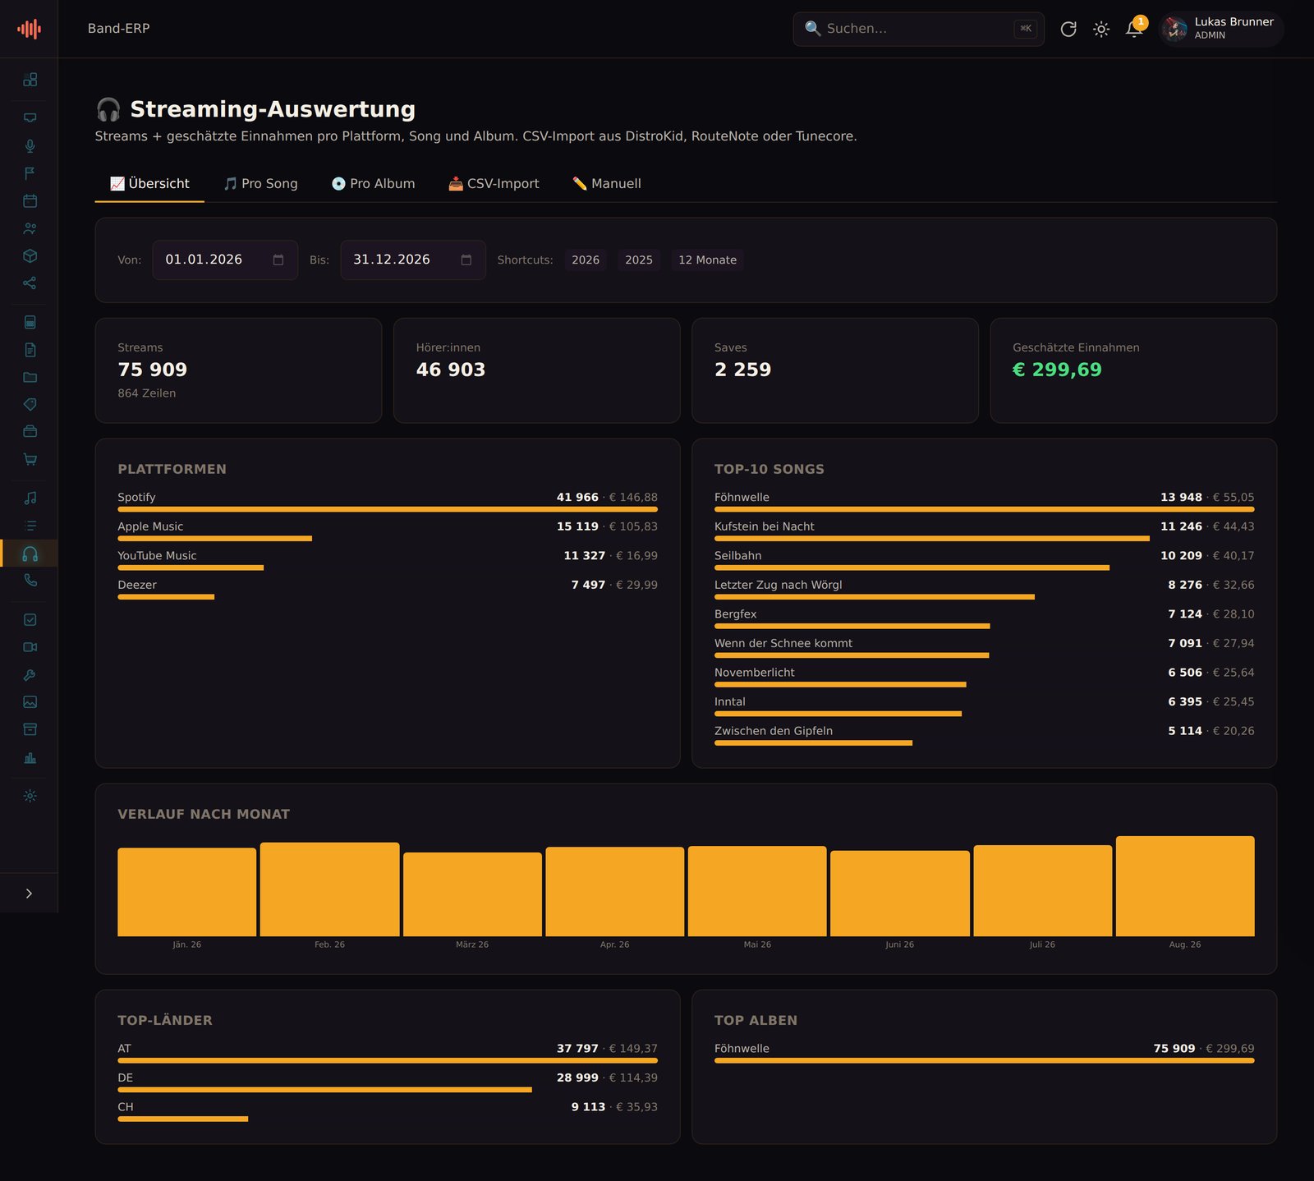Click the Feb. 26 monthly chart bar

coord(329,889)
